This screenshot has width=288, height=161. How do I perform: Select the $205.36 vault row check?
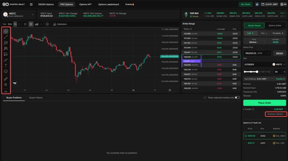pyautogui.click(x=246, y=136)
